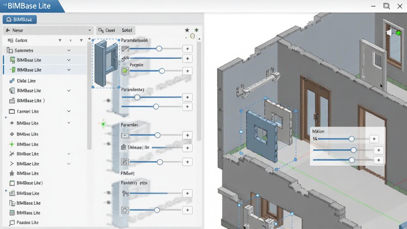This screenshot has width=407, height=229.
Task: Click the plus button in the Tihinaes lin row
Action: click(x=188, y=148)
